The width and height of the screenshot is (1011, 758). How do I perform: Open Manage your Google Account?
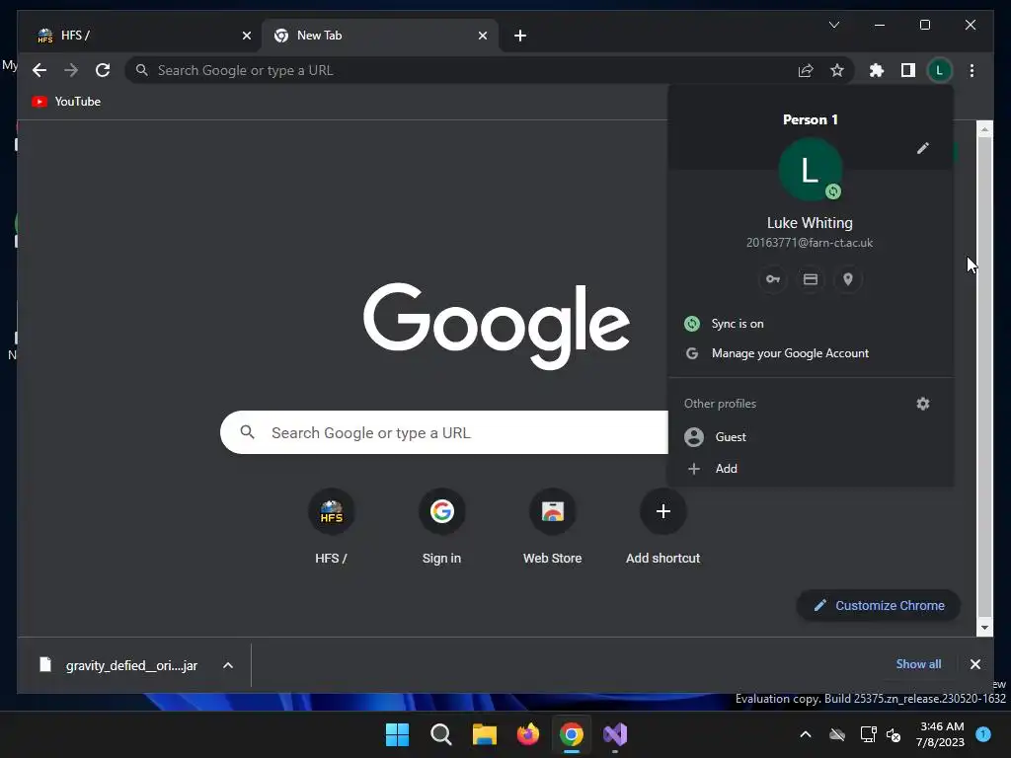[811, 353]
